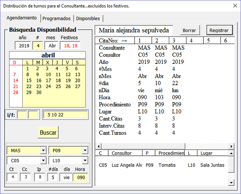
Task: Click the nDia value lun
Action: pyautogui.click(x=175, y=90)
